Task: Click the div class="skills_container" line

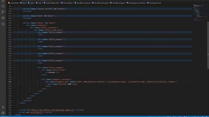Action: click(44, 28)
